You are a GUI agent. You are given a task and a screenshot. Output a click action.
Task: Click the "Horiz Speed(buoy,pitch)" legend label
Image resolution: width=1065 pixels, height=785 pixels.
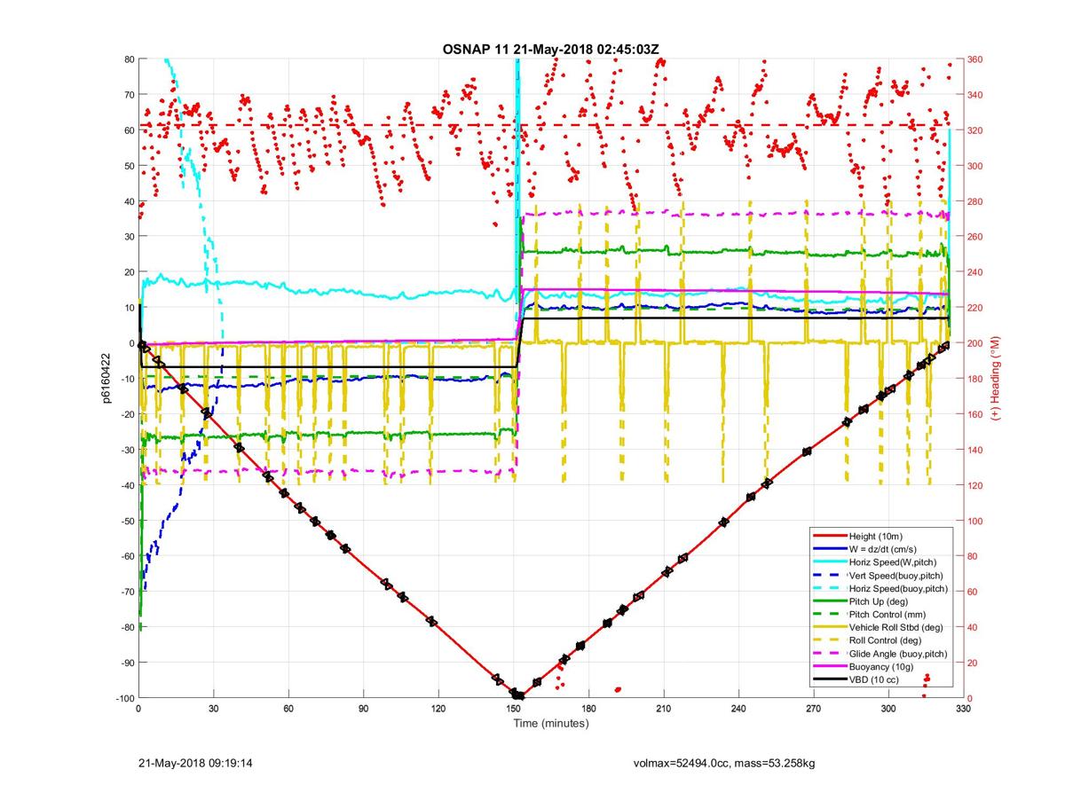coord(898,588)
